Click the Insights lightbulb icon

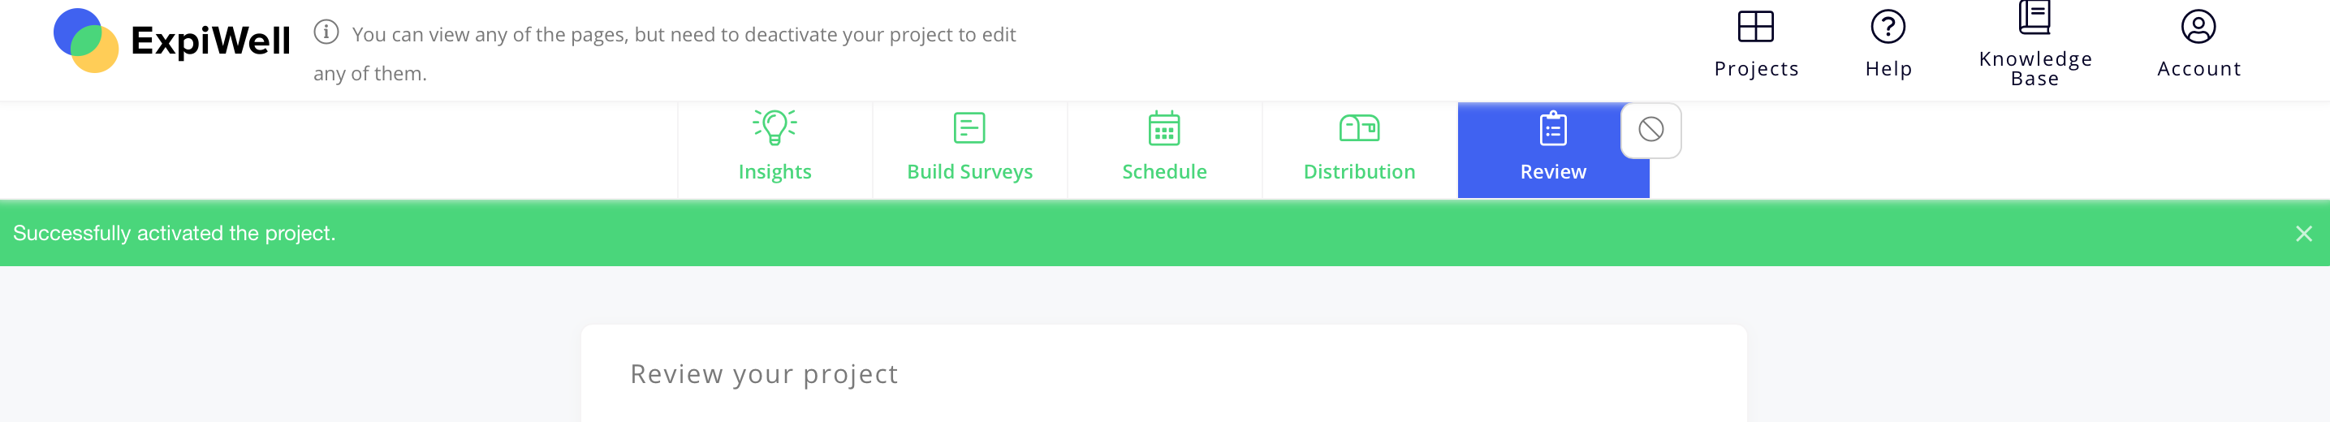click(775, 127)
